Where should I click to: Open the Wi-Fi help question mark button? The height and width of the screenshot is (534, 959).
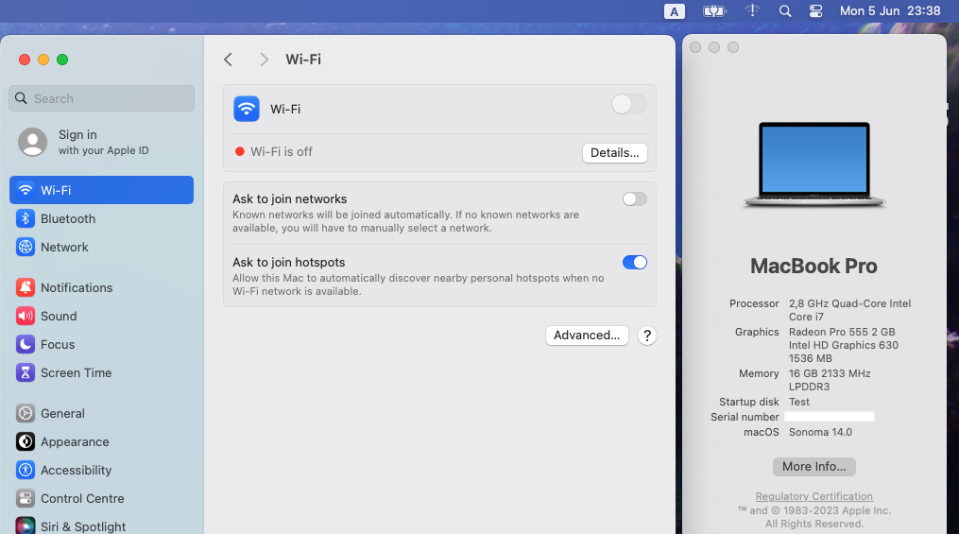click(x=647, y=336)
